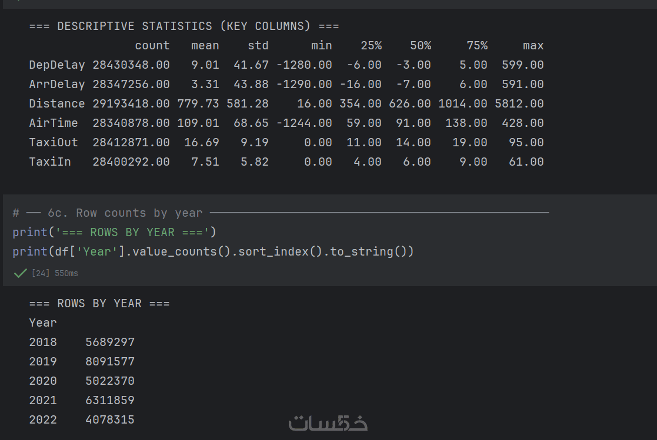This screenshot has width=657, height=440.
Task: Click the TaxiOut row label
Action: [x=54, y=142]
